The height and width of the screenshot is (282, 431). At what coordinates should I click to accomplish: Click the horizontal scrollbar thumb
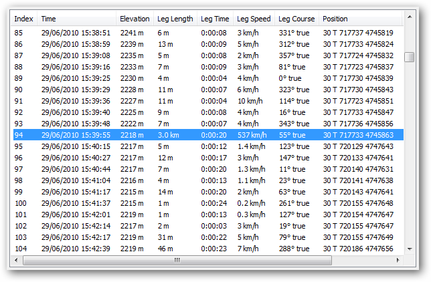coord(177,260)
